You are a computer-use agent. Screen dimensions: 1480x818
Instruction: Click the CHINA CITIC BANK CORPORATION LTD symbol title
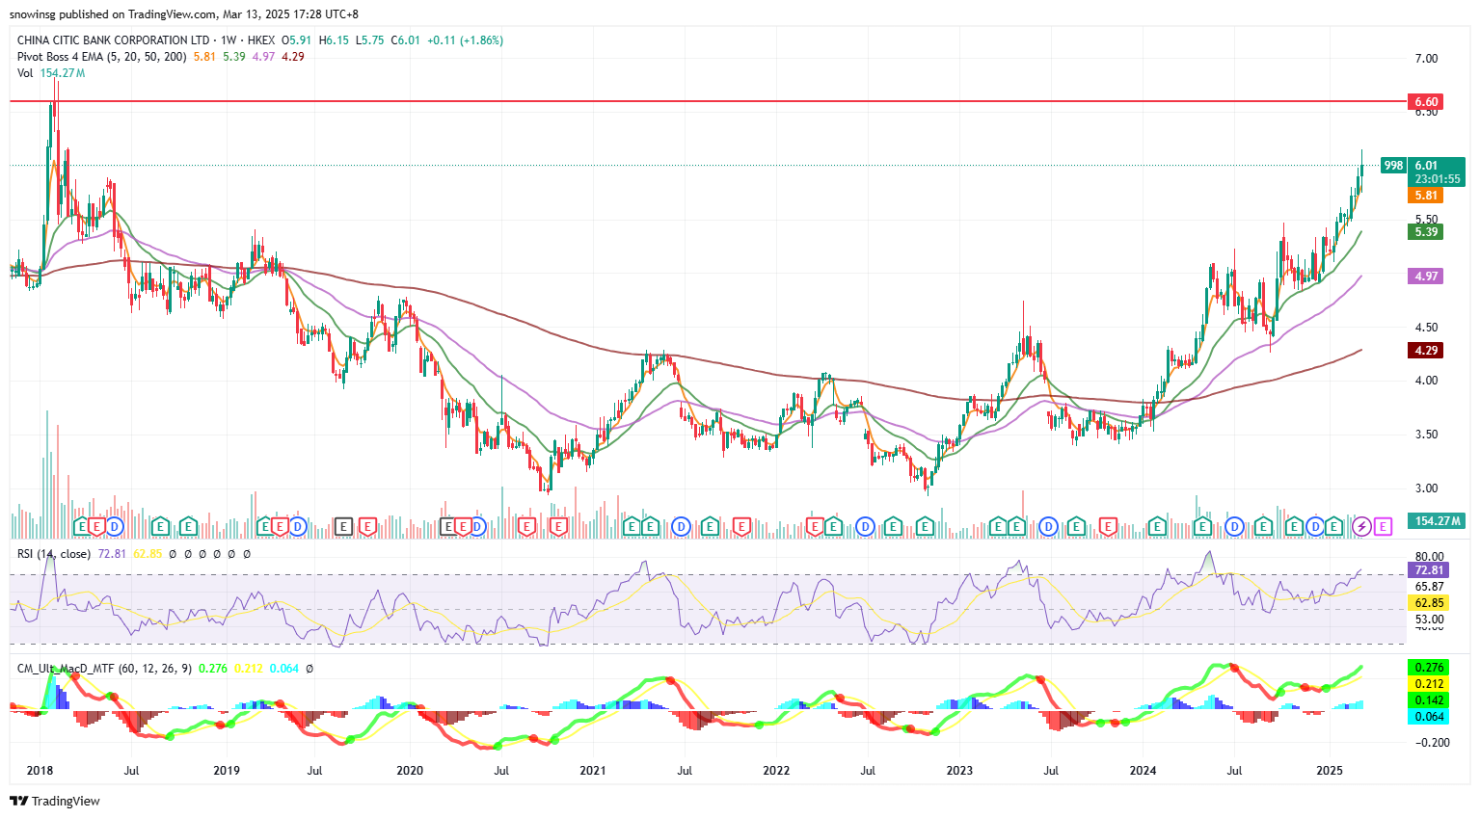coord(113,40)
